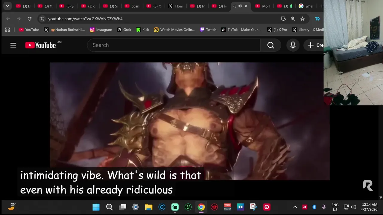Click the address bar URL text
The width and height of the screenshot is (383, 215).
coord(85,19)
